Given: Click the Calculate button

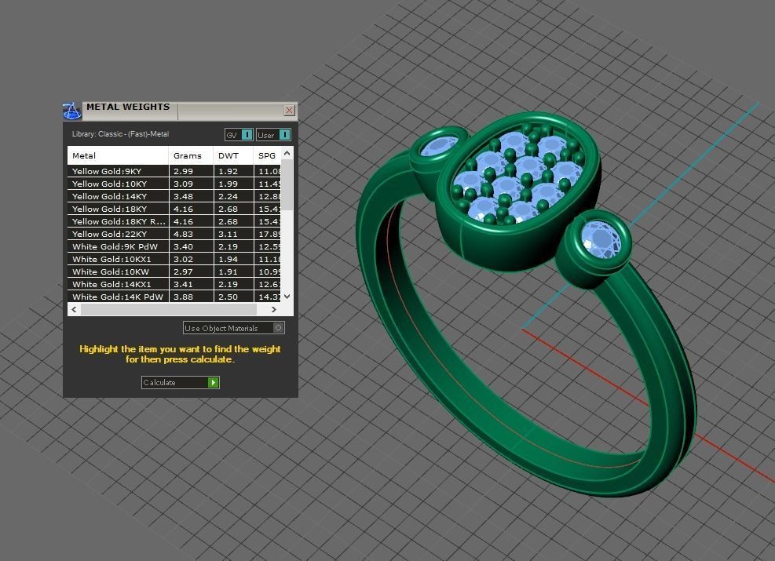Looking at the screenshot, I should pyautogui.click(x=181, y=382).
